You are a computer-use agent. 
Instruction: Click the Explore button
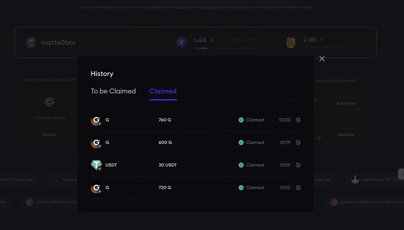point(49,135)
